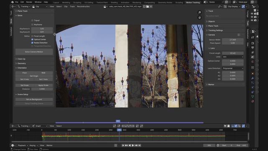Enable Focal Length refine checkbox
268x151 pixels.
pos(32,36)
